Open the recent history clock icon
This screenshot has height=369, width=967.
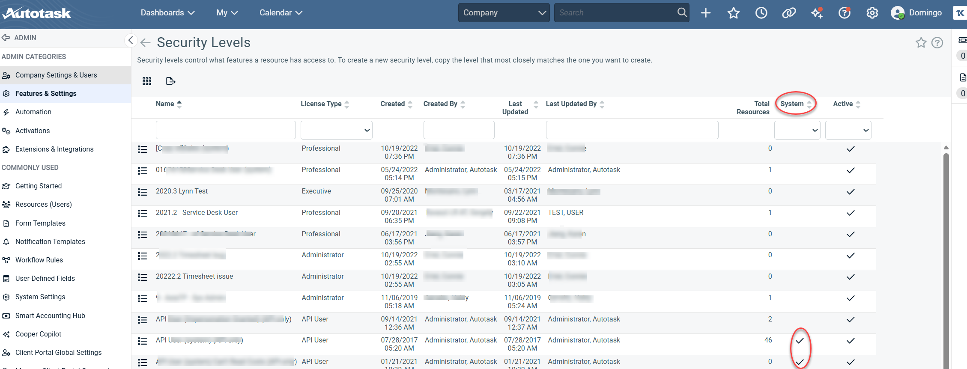[761, 13]
